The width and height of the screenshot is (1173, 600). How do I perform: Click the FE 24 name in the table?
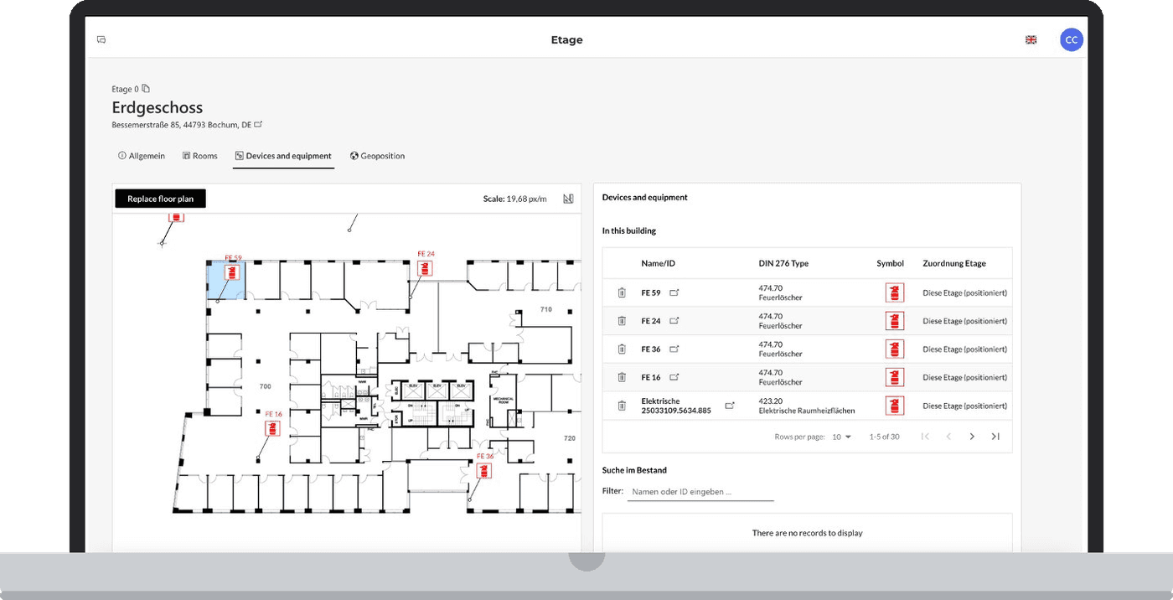(x=651, y=321)
